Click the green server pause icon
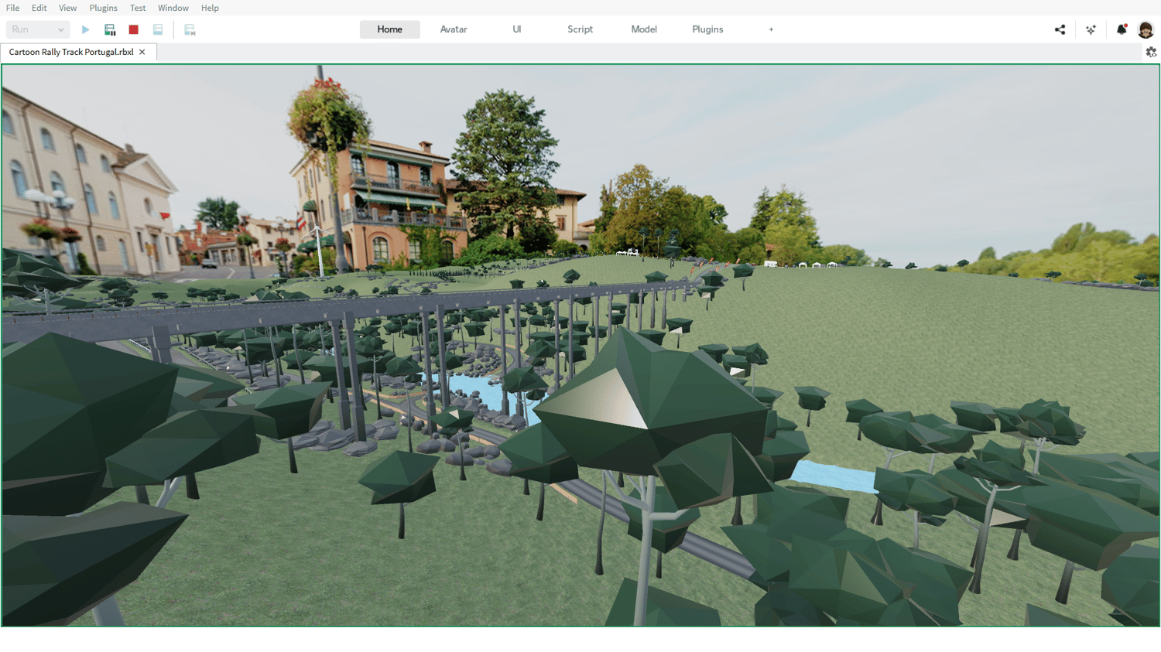Screen dimensions: 1161x652 pyautogui.click(x=110, y=29)
